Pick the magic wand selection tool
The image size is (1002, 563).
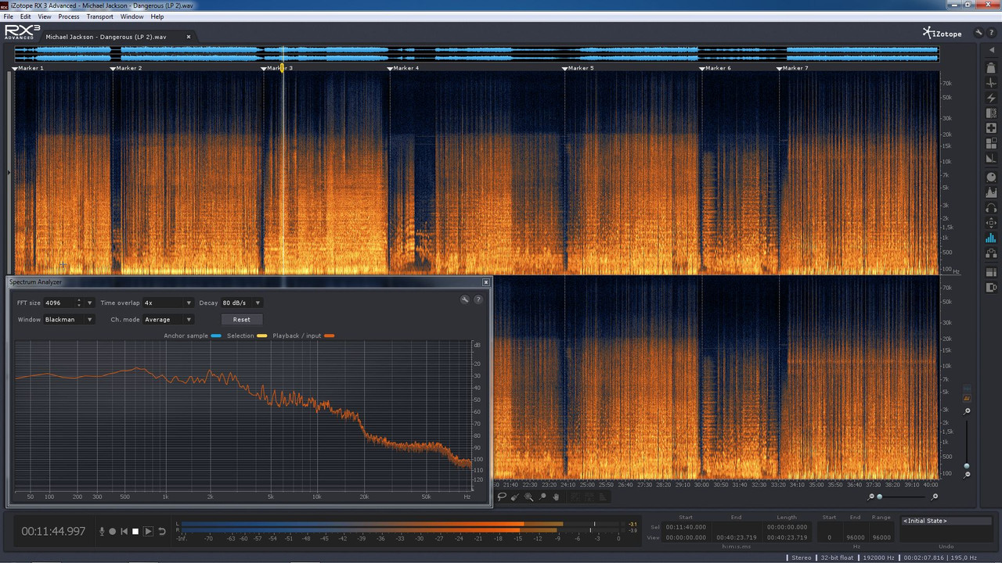pyautogui.click(x=529, y=497)
